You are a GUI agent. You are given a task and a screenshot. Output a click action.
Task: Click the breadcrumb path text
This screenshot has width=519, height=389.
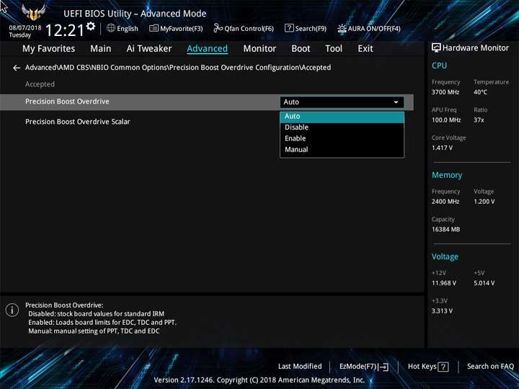[178, 68]
